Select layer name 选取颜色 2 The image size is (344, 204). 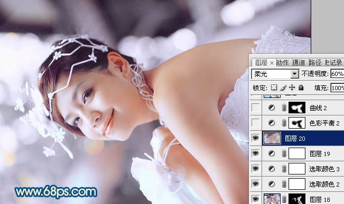(x=324, y=184)
